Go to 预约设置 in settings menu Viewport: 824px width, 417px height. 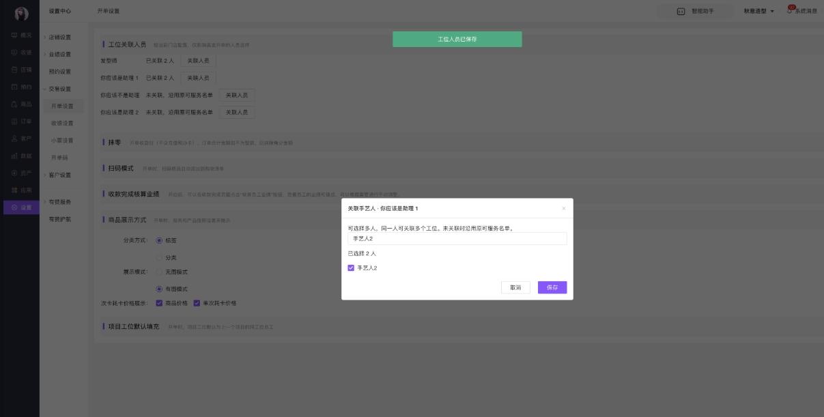click(60, 72)
